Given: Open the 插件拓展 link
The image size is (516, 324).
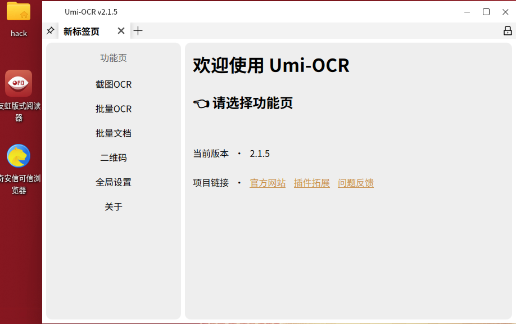Looking at the screenshot, I should 311,183.
